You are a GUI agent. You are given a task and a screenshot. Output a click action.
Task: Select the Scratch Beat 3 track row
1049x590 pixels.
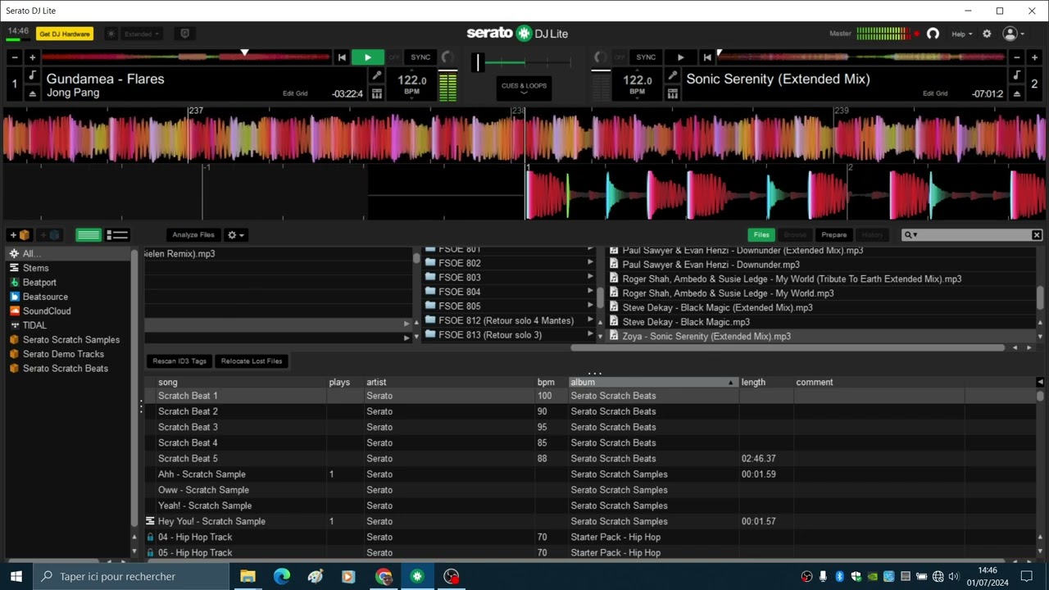(589, 427)
